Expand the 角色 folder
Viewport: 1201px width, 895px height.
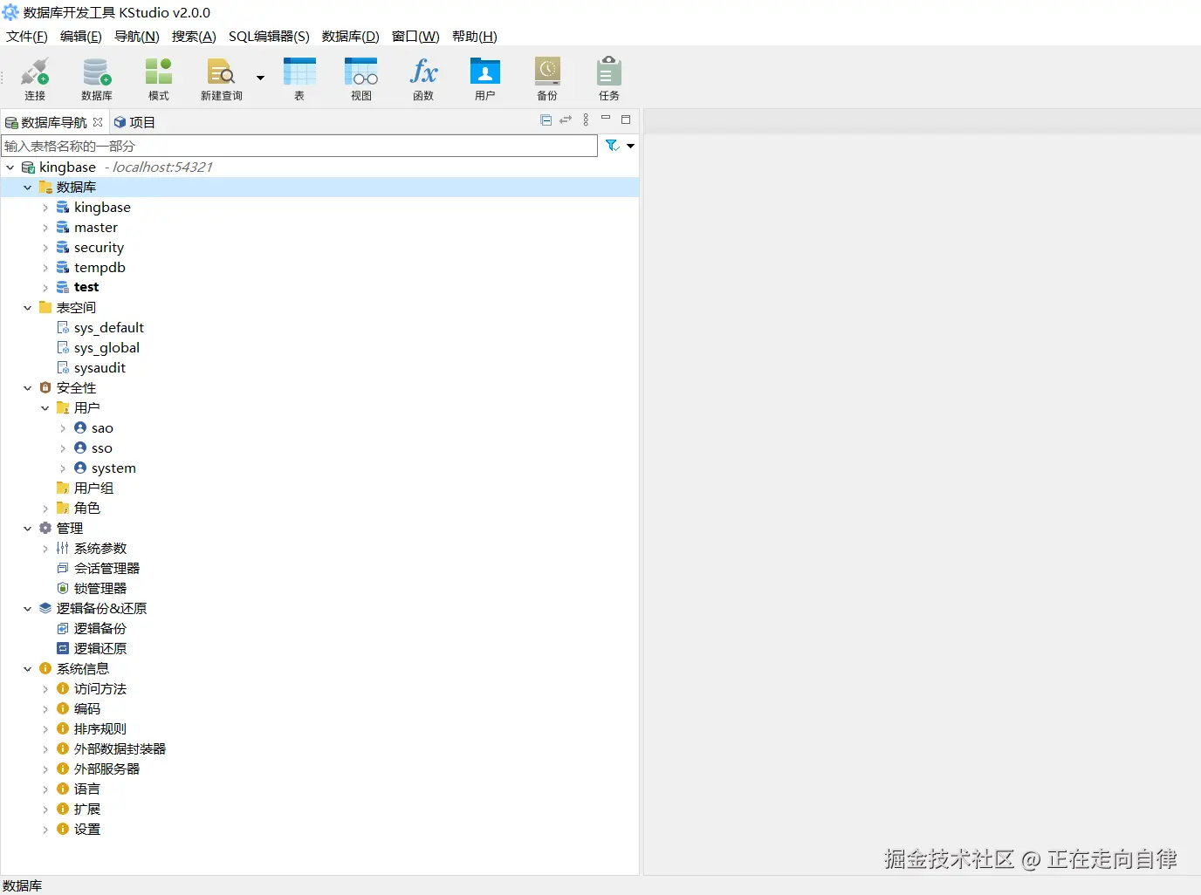pyautogui.click(x=45, y=509)
